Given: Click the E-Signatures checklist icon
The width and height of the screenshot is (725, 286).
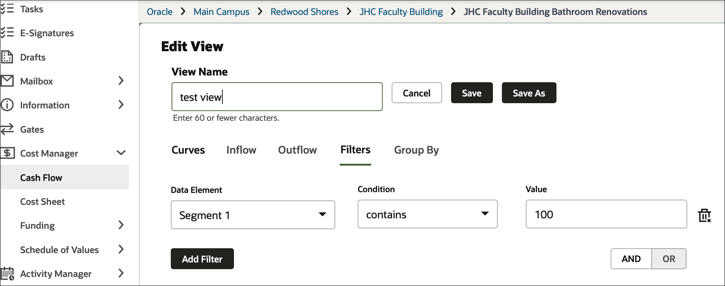Looking at the screenshot, I should [x=7, y=33].
